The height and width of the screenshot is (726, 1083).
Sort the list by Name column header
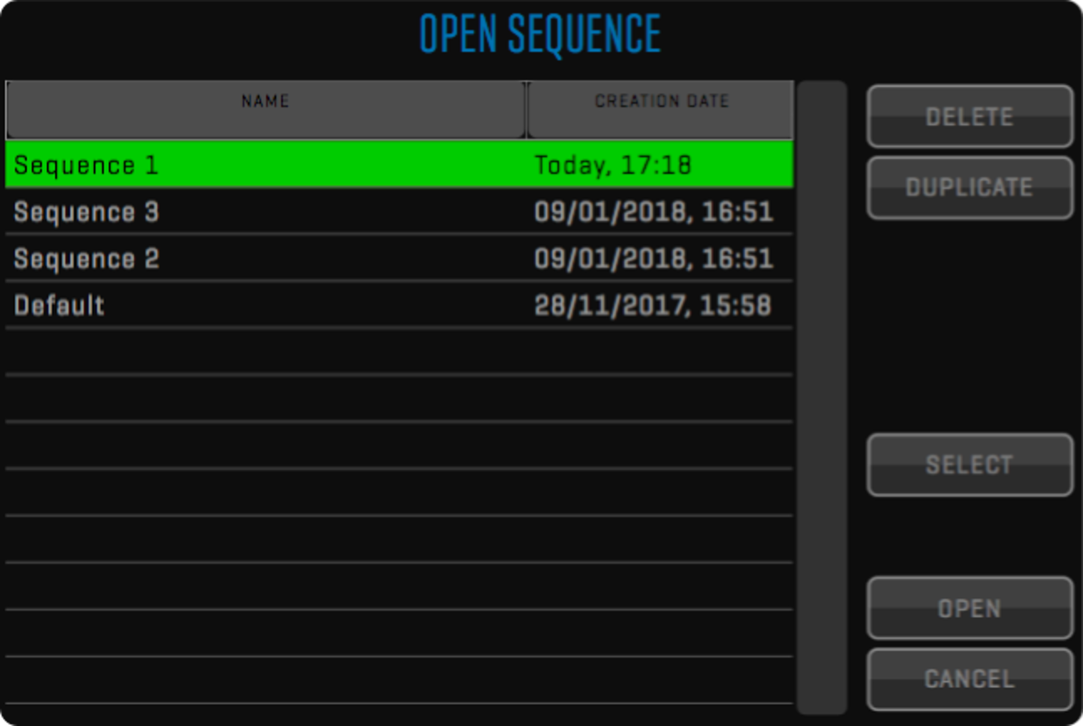point(265,102)
